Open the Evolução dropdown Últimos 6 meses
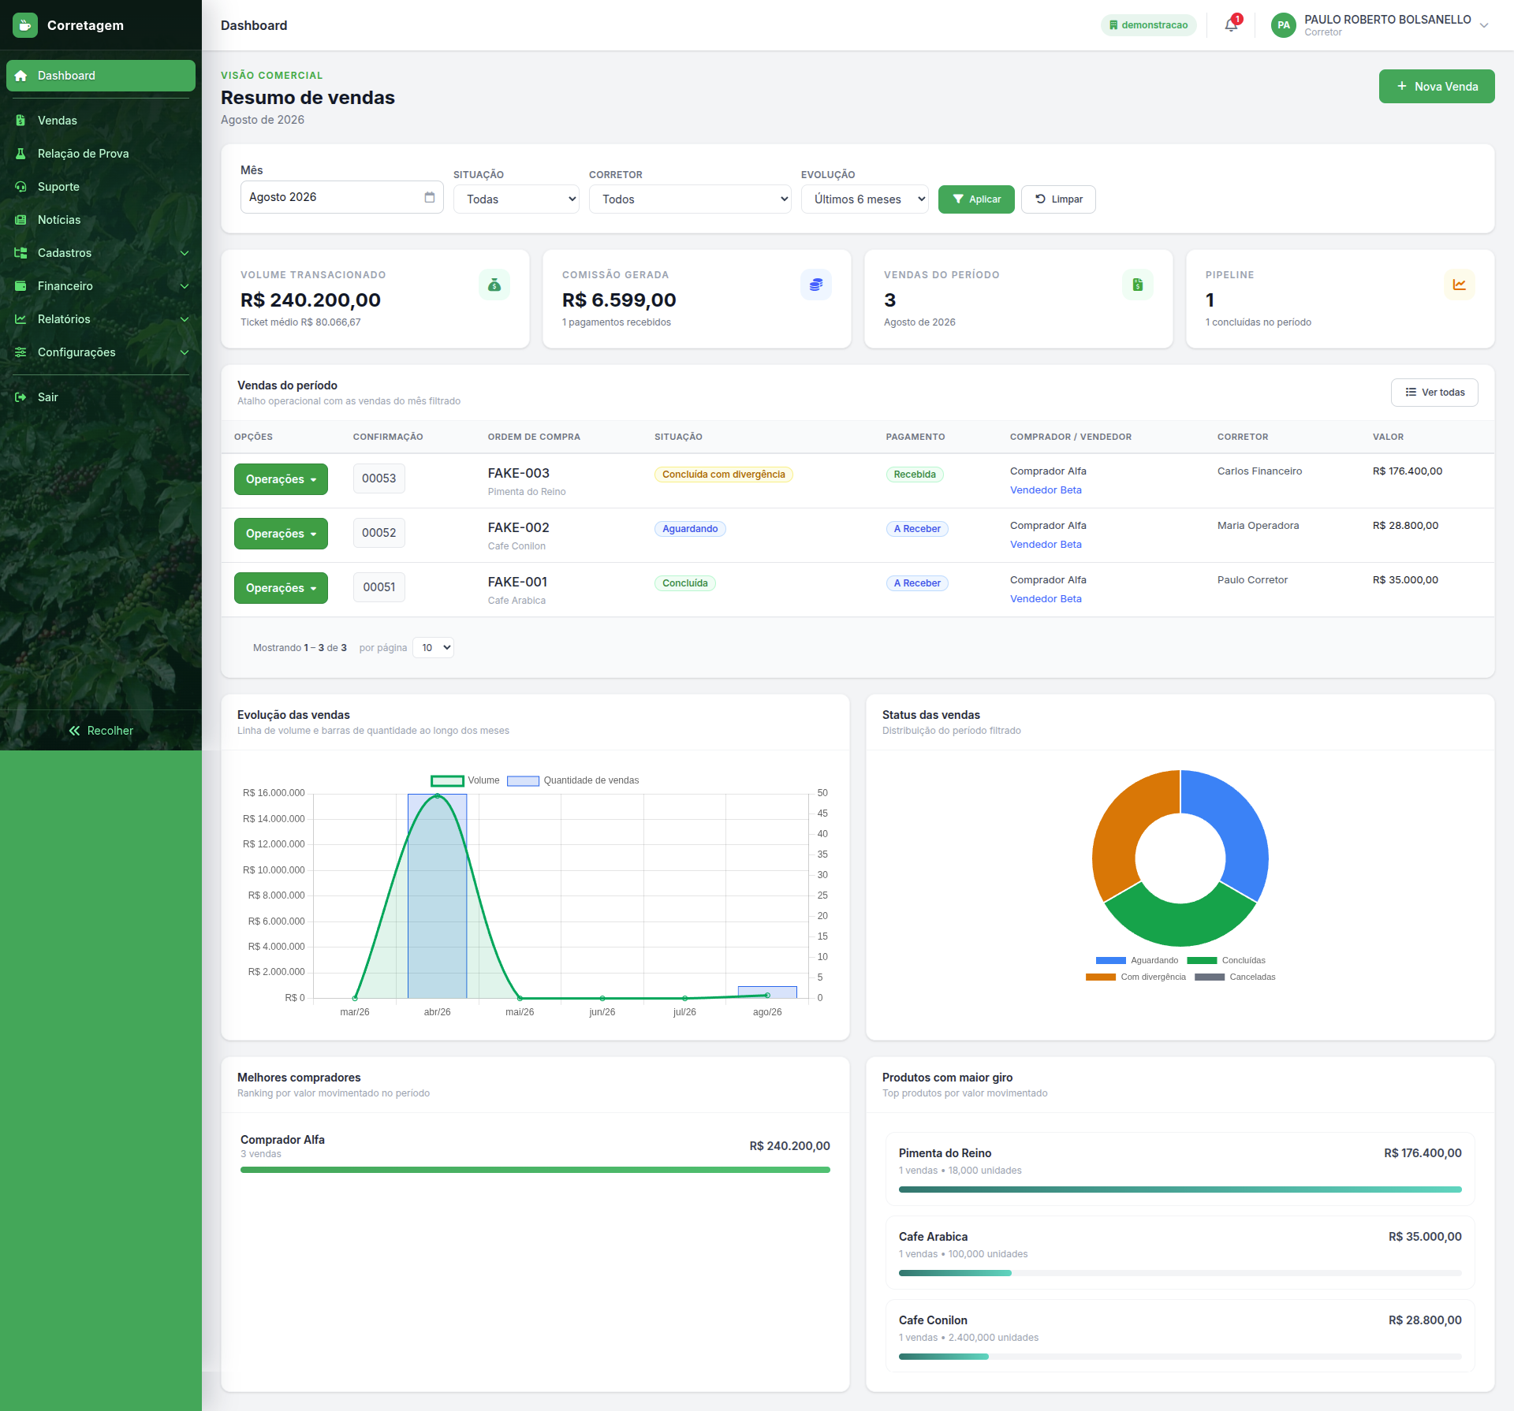The image size is (1514, 1411). point(865,199)
